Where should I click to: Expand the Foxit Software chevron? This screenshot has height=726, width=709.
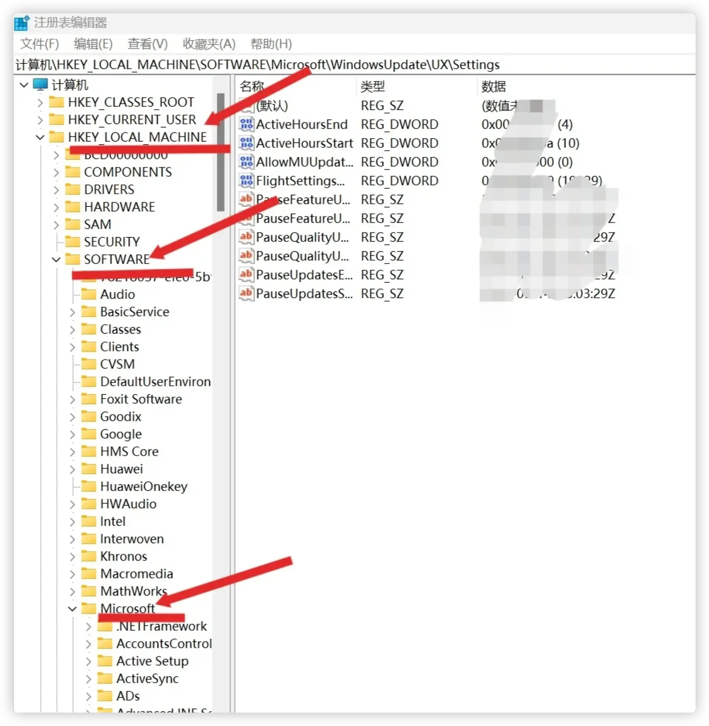(x=72, y=399)
